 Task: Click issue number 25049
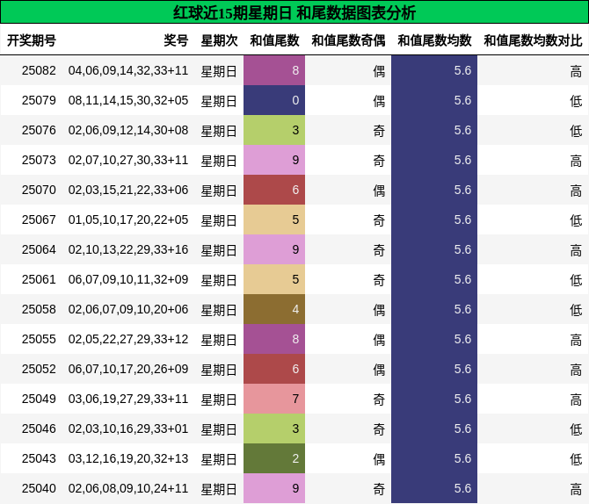pos(39,399)
